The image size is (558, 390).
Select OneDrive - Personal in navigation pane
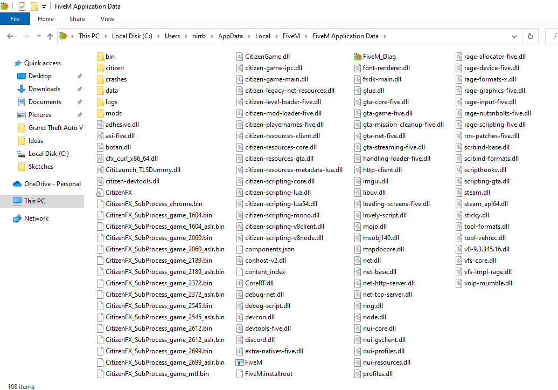pos(52,184)
